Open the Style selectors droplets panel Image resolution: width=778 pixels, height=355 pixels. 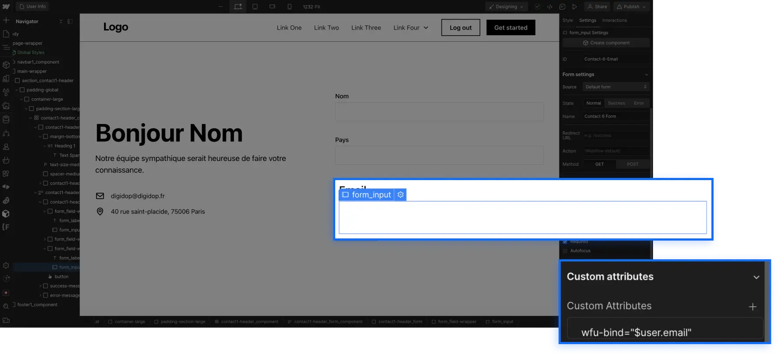6,92
